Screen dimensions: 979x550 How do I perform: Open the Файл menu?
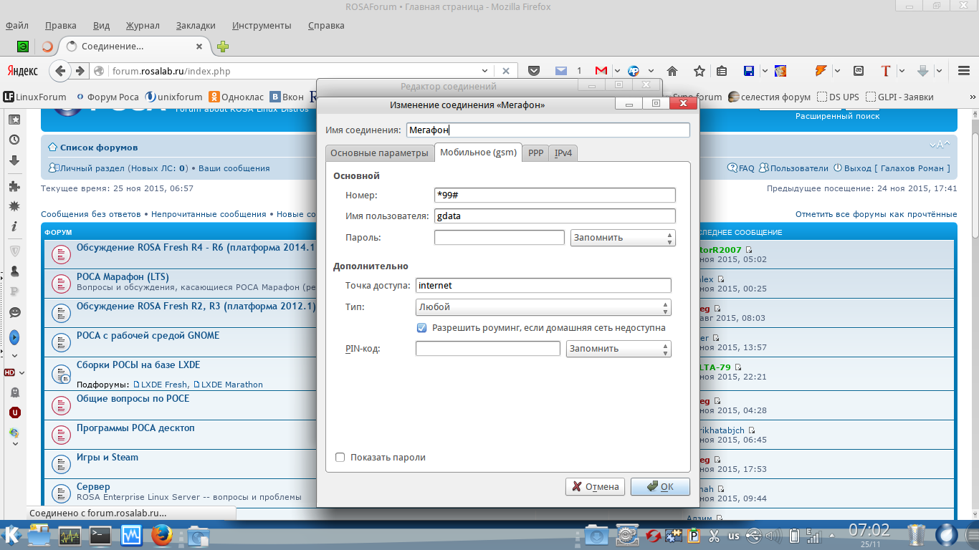tap(17, 26)
